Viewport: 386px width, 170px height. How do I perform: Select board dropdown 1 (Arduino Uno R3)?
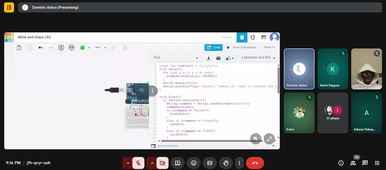click(258, 58)
